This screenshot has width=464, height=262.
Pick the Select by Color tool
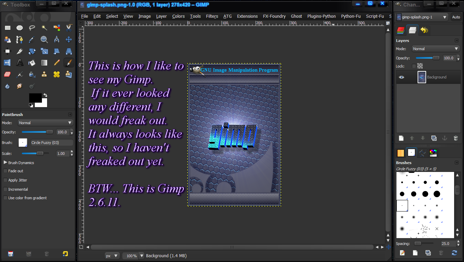tap(57, 28)
